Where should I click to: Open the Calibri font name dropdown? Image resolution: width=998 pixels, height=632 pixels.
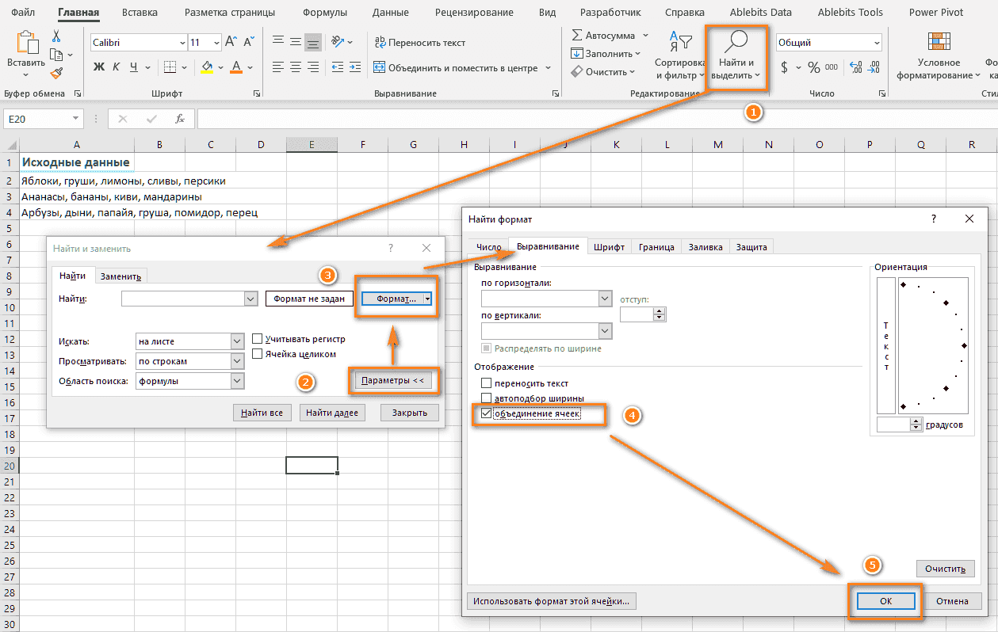pyautogui.click(x=181, y=43)
